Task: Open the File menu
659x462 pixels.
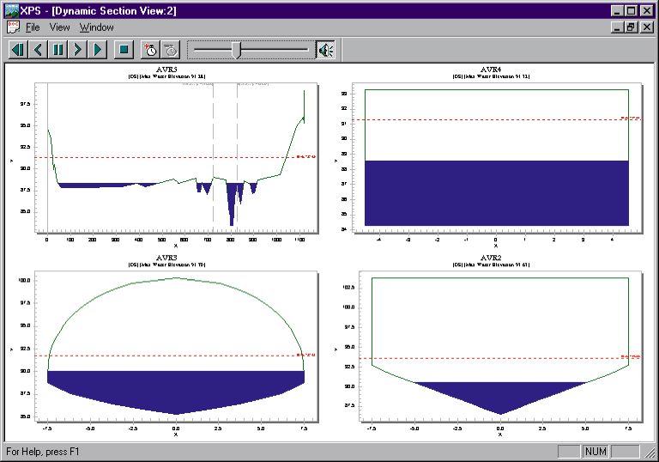Action: [x=33, y=27]
